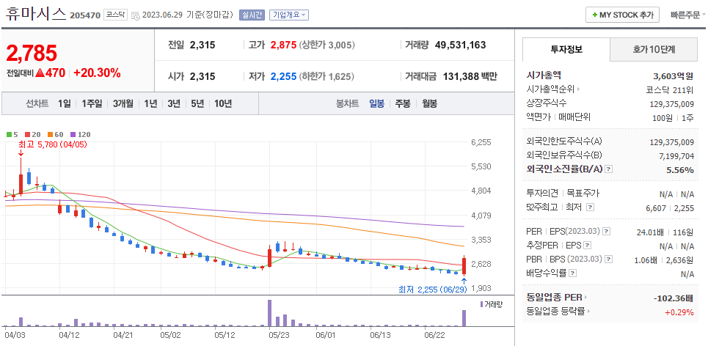Viewport: 708px width, 346px height.
Task: Click the purple 거래량 volume legend
Action: click(x=491, y=304)
